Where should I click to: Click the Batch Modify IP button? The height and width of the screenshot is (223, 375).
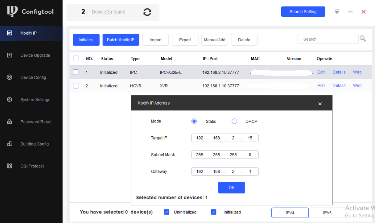[120, 40]
